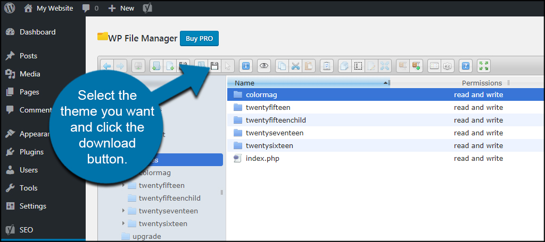This screenshot has width=545, height=242.
Task: Click the WordPress logo in admin bar
Action: click(x=10, y=8)
